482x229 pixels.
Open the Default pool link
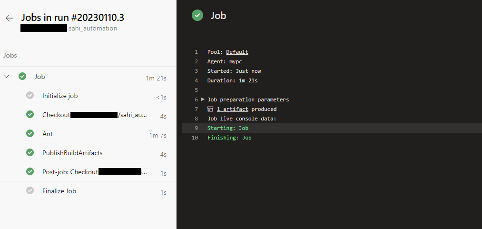[x=237, y=52]
